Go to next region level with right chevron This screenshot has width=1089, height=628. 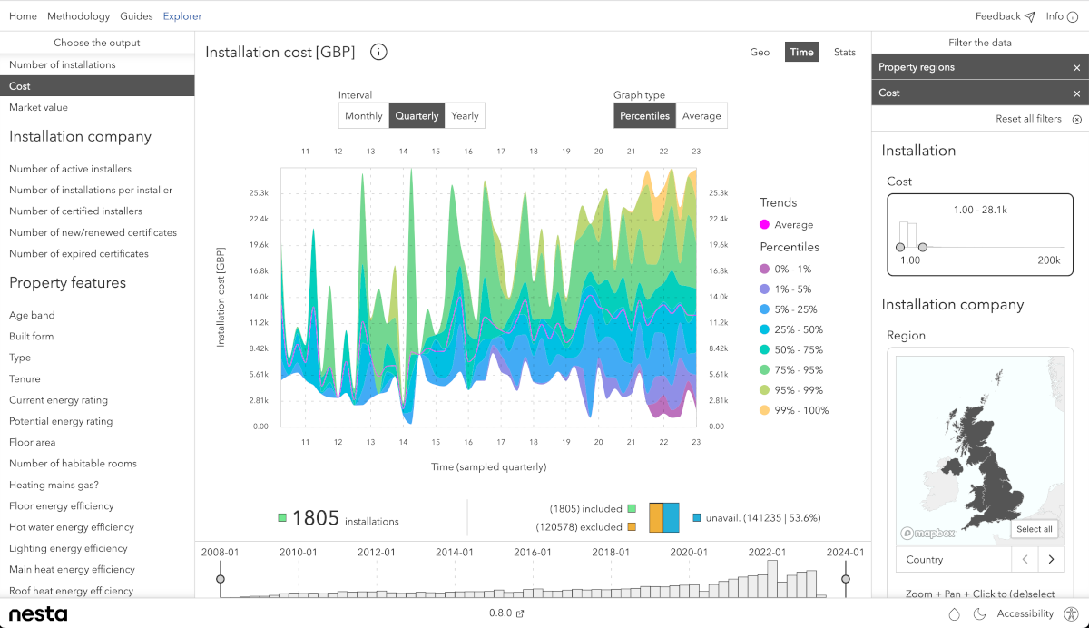(1052, 559)
